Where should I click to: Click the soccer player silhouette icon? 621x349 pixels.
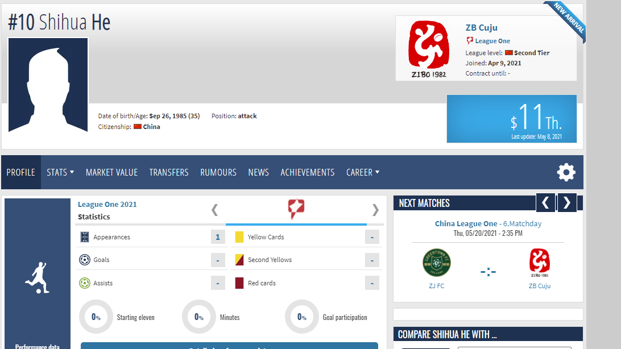[x=38, y=278]
